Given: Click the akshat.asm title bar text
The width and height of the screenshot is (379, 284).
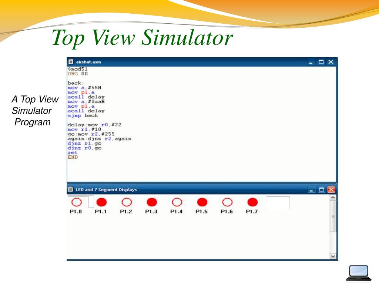Looking at the screenshot, I should click(88, 62).
